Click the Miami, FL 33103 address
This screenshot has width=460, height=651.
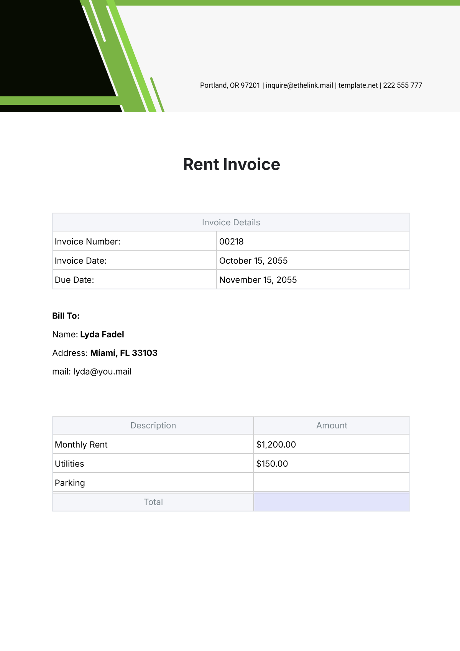point(123,353)
